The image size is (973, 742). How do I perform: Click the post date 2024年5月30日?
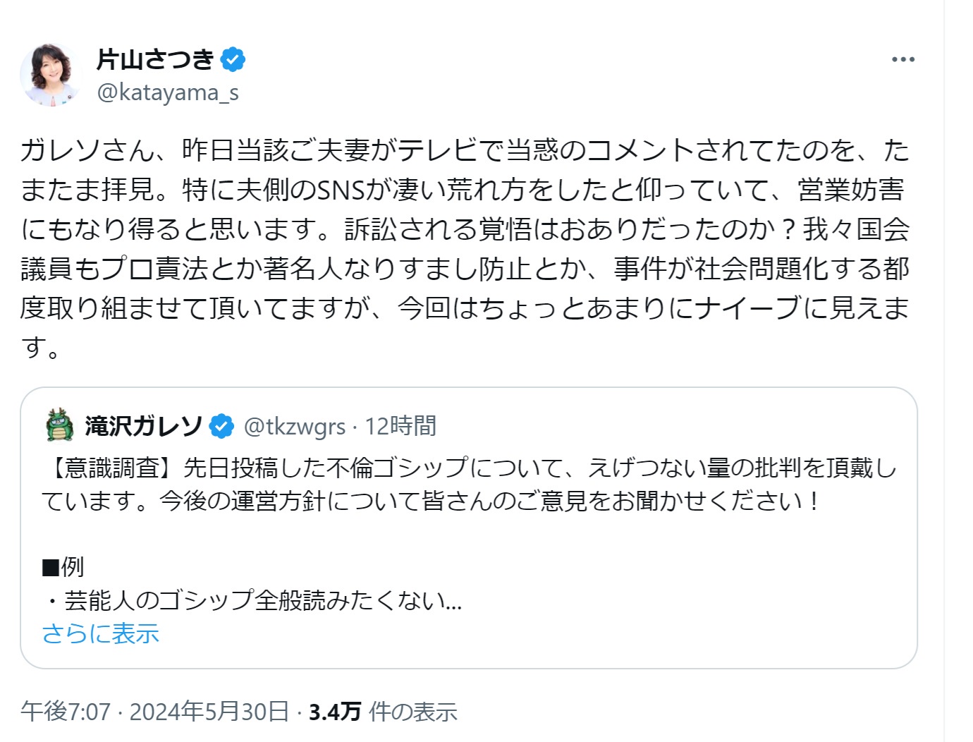click(x=209, y=712)
